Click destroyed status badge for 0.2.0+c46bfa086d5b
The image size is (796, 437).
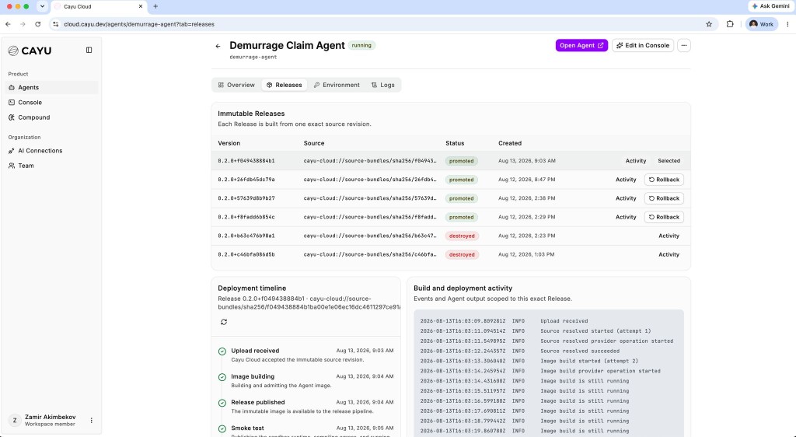click(462, 255)
